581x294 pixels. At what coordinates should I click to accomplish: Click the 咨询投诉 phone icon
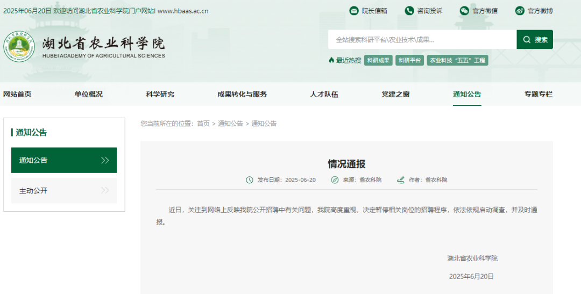[x=409, y=11]
